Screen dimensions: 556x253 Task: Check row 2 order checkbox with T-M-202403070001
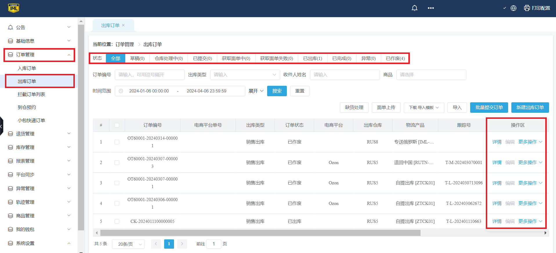117,163
